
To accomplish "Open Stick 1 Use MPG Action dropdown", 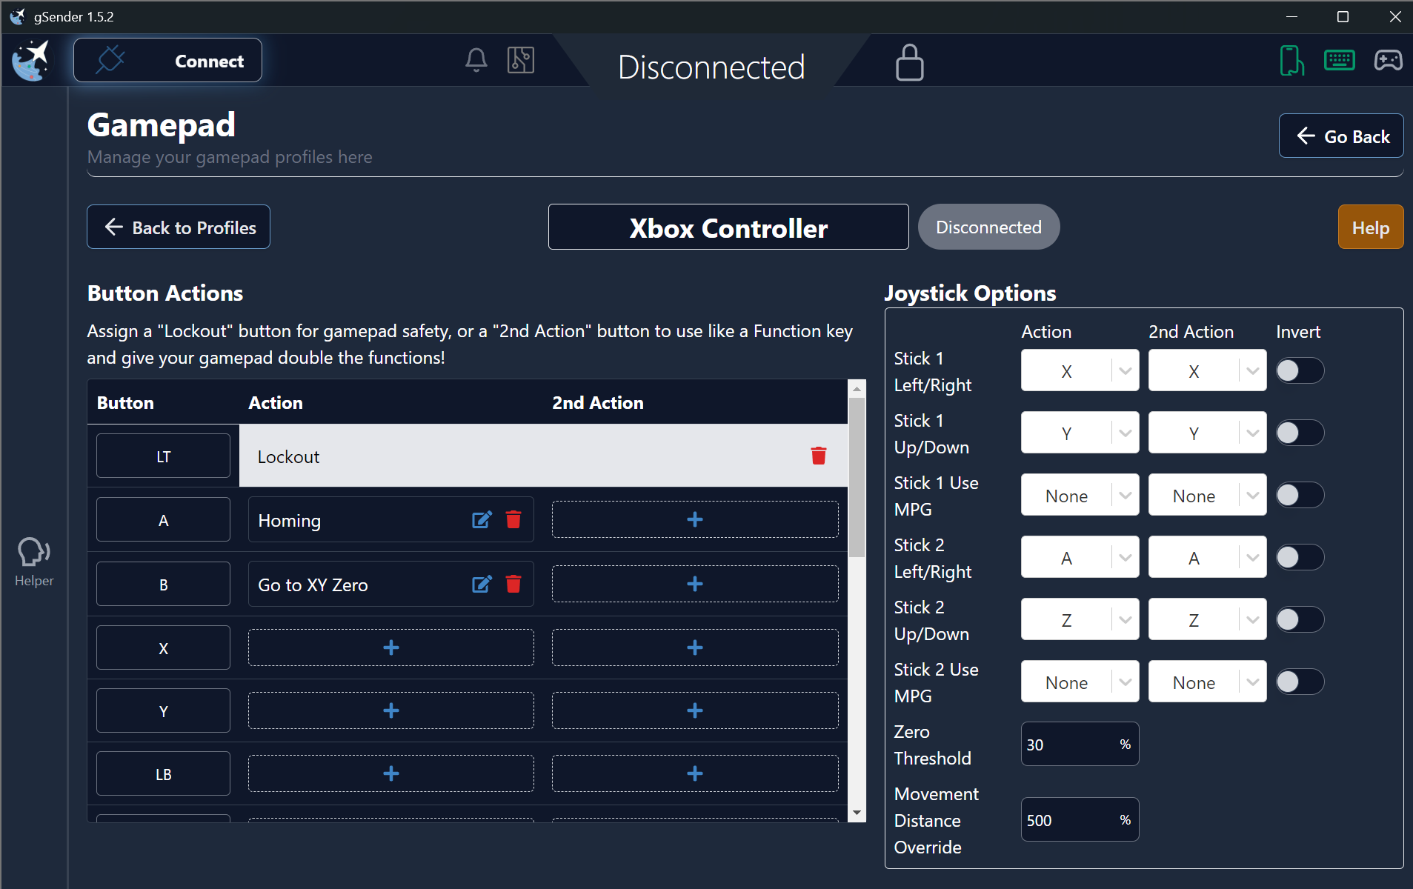I will pyautogui.click(x=1080, y=495).
